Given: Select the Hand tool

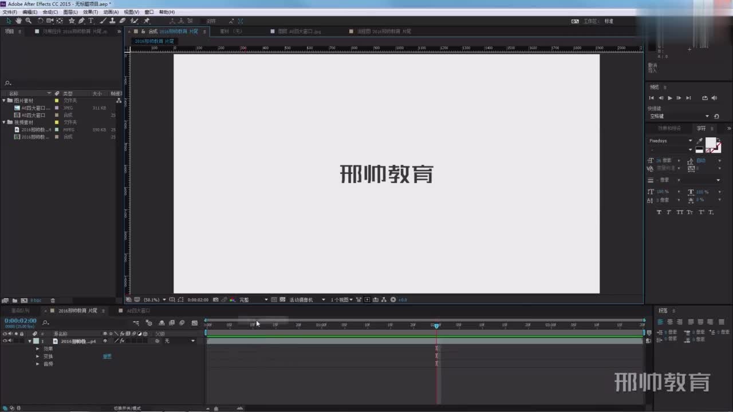Looking at the screenshot, I should [x=18, y=21].
